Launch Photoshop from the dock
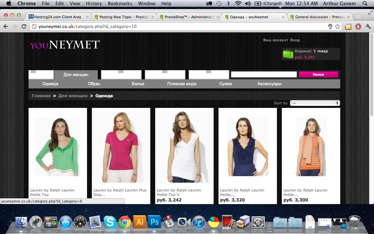 click(154, 222)
